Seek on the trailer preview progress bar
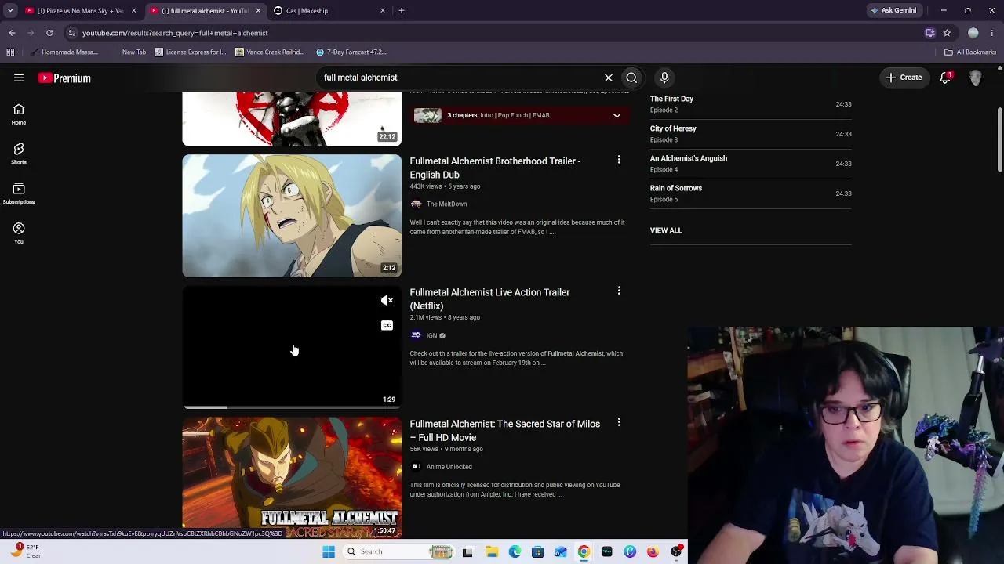 click(x=292, y=407)
